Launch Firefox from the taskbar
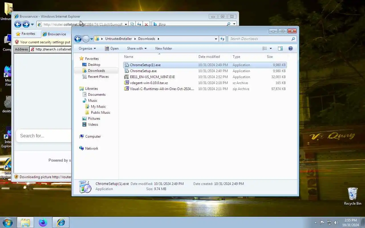The width and height of the screenshot is (365, 228). click(43, 222)
